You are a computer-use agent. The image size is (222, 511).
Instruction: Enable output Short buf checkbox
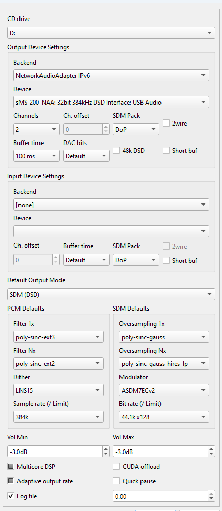(x=166, y=151)
